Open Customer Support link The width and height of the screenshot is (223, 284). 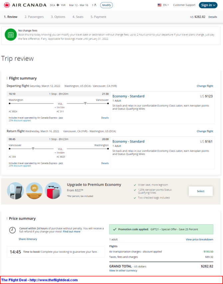pyautogui.click(x=184, y=5)
